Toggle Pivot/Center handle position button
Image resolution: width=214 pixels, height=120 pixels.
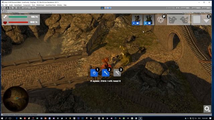[26, 8]
